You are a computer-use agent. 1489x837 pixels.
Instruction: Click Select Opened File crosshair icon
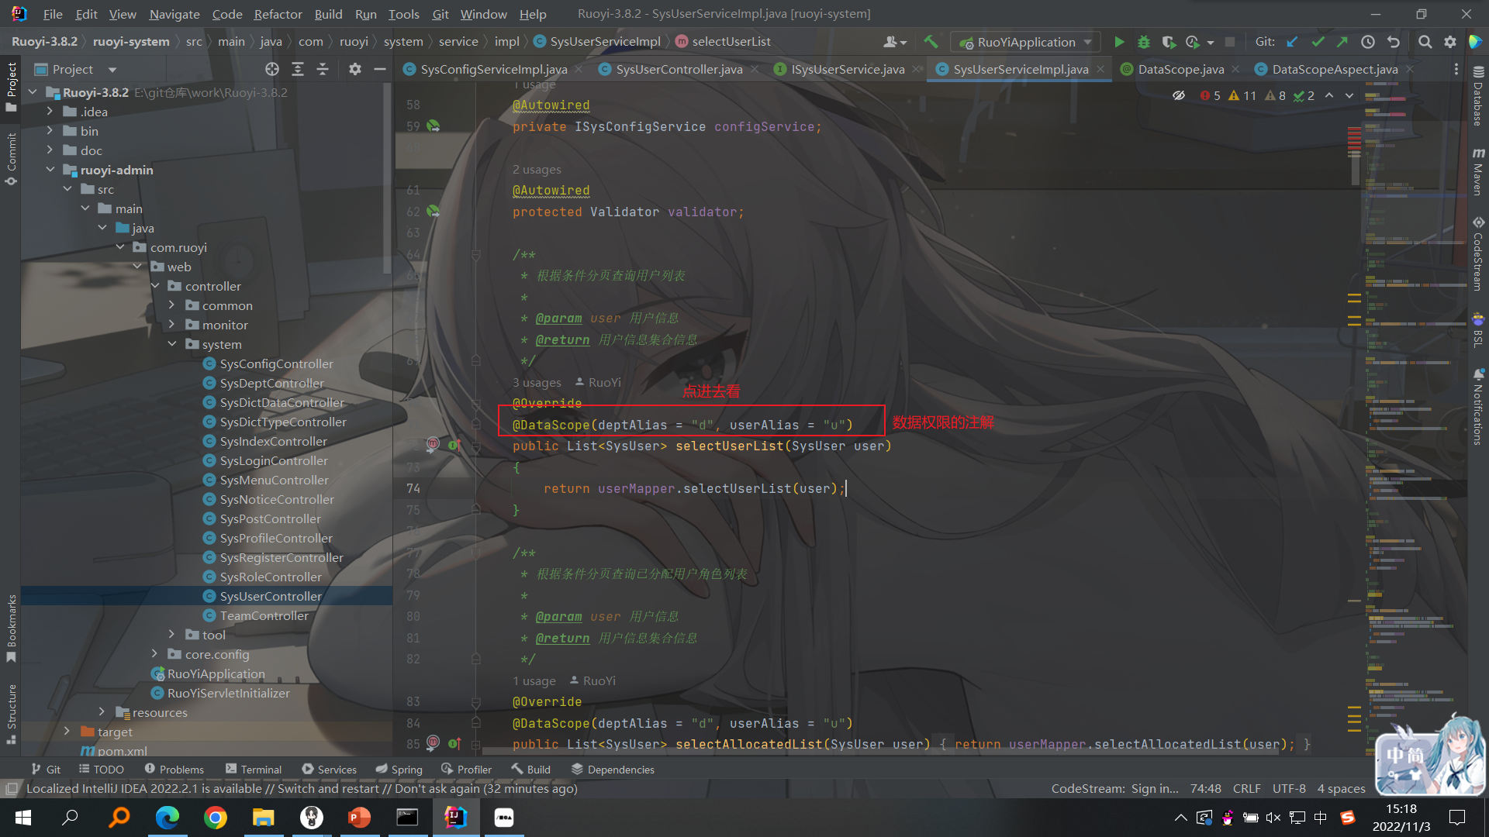click(x=271, y=69)
